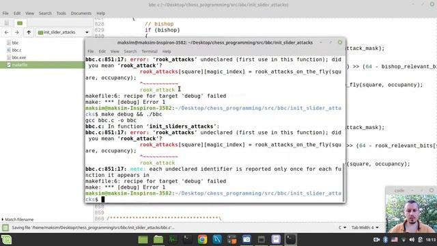
Task: Open the terminal window's View menu
Action: pos(115,51)
